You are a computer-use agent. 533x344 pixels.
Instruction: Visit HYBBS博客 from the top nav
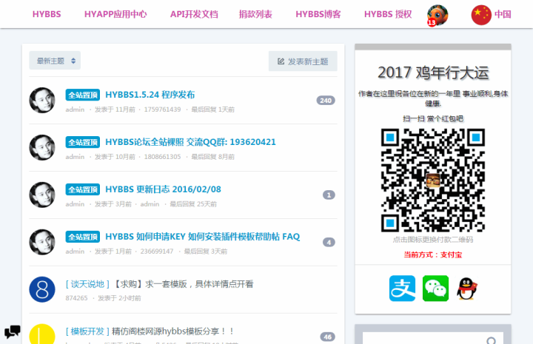coord(318,14)
